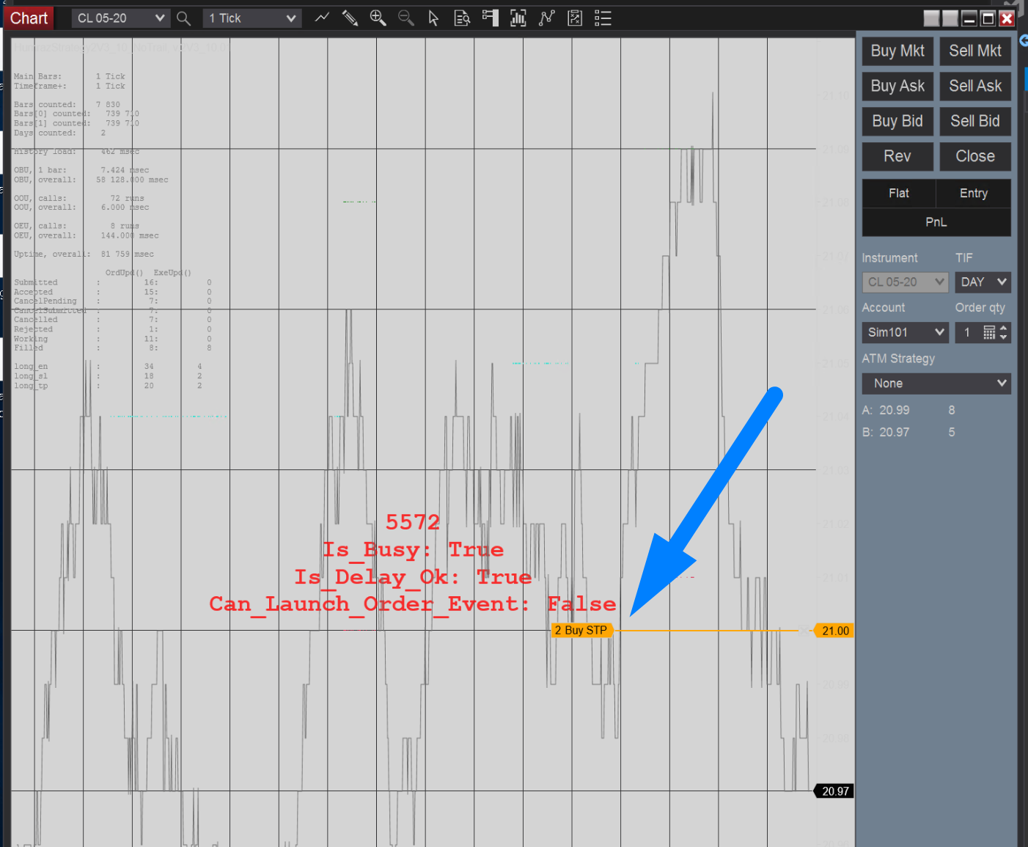Open the Data Series icon

[575, 18]
